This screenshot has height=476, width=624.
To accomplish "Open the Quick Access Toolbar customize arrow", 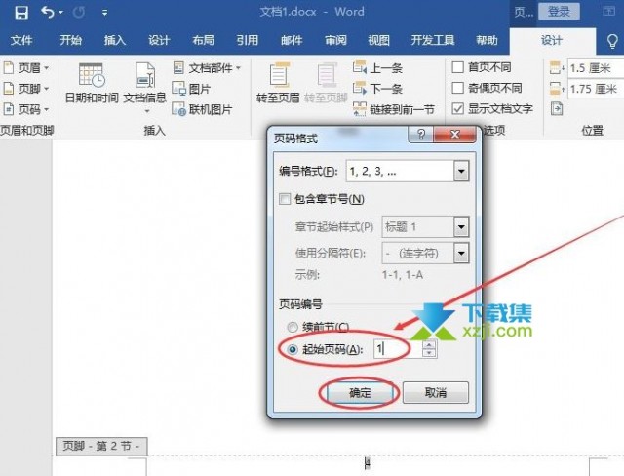I will click(x=104, y=13).
